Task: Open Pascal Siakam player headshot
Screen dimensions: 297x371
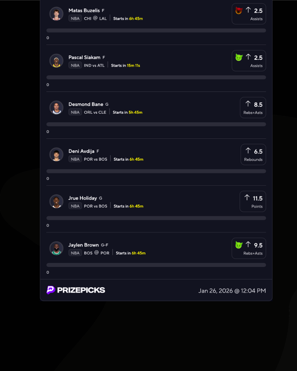Action: [x=56, y=61]
